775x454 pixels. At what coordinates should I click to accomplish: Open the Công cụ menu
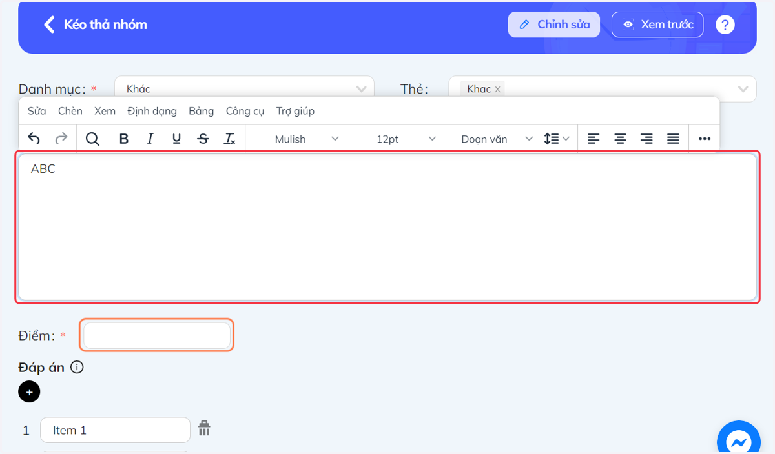point(245,111)
